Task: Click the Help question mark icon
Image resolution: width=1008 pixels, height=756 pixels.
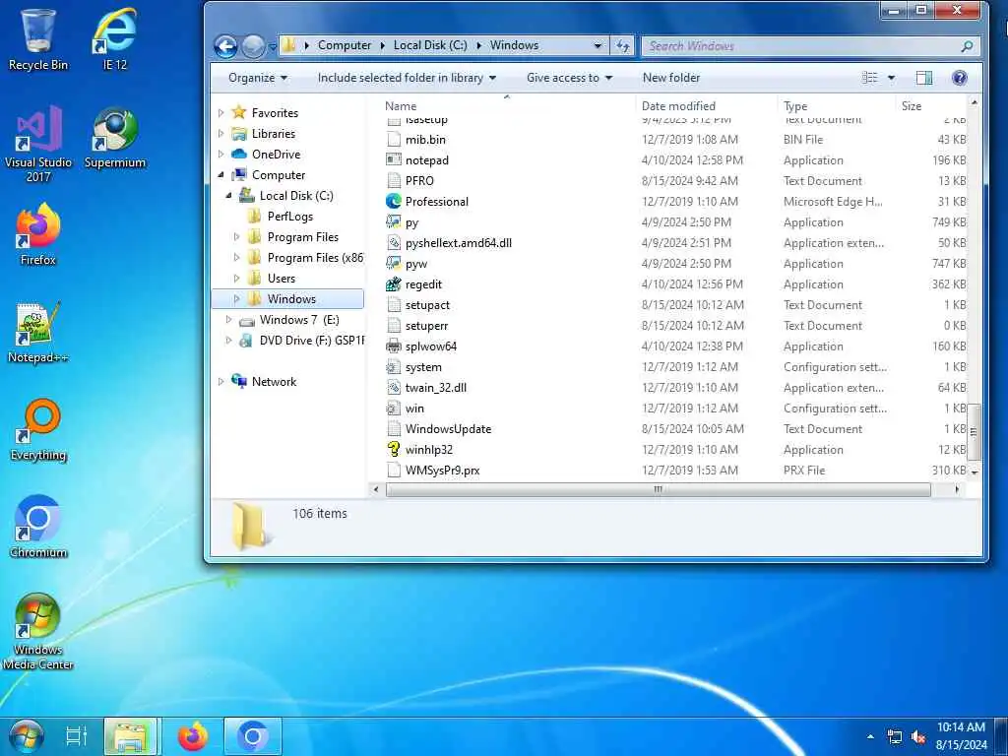Action: tap(959, 78)
